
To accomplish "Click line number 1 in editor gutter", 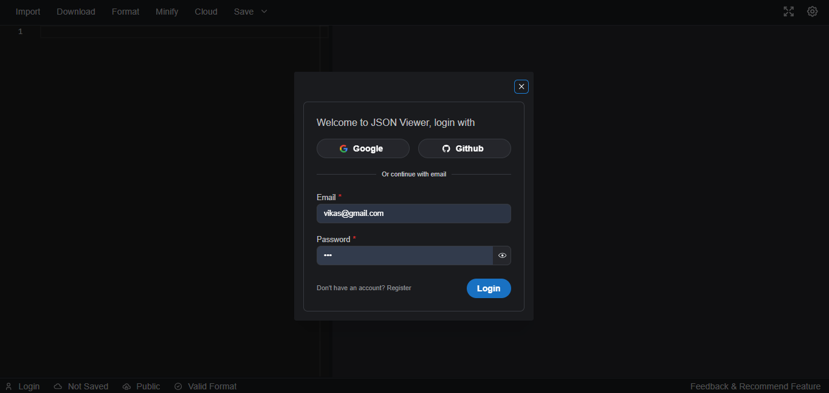I will (x=20, y=32).
